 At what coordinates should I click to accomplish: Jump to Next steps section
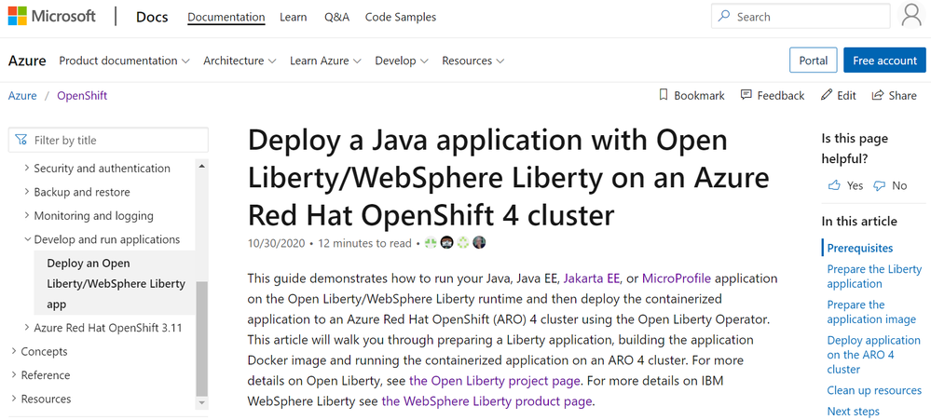854,411
